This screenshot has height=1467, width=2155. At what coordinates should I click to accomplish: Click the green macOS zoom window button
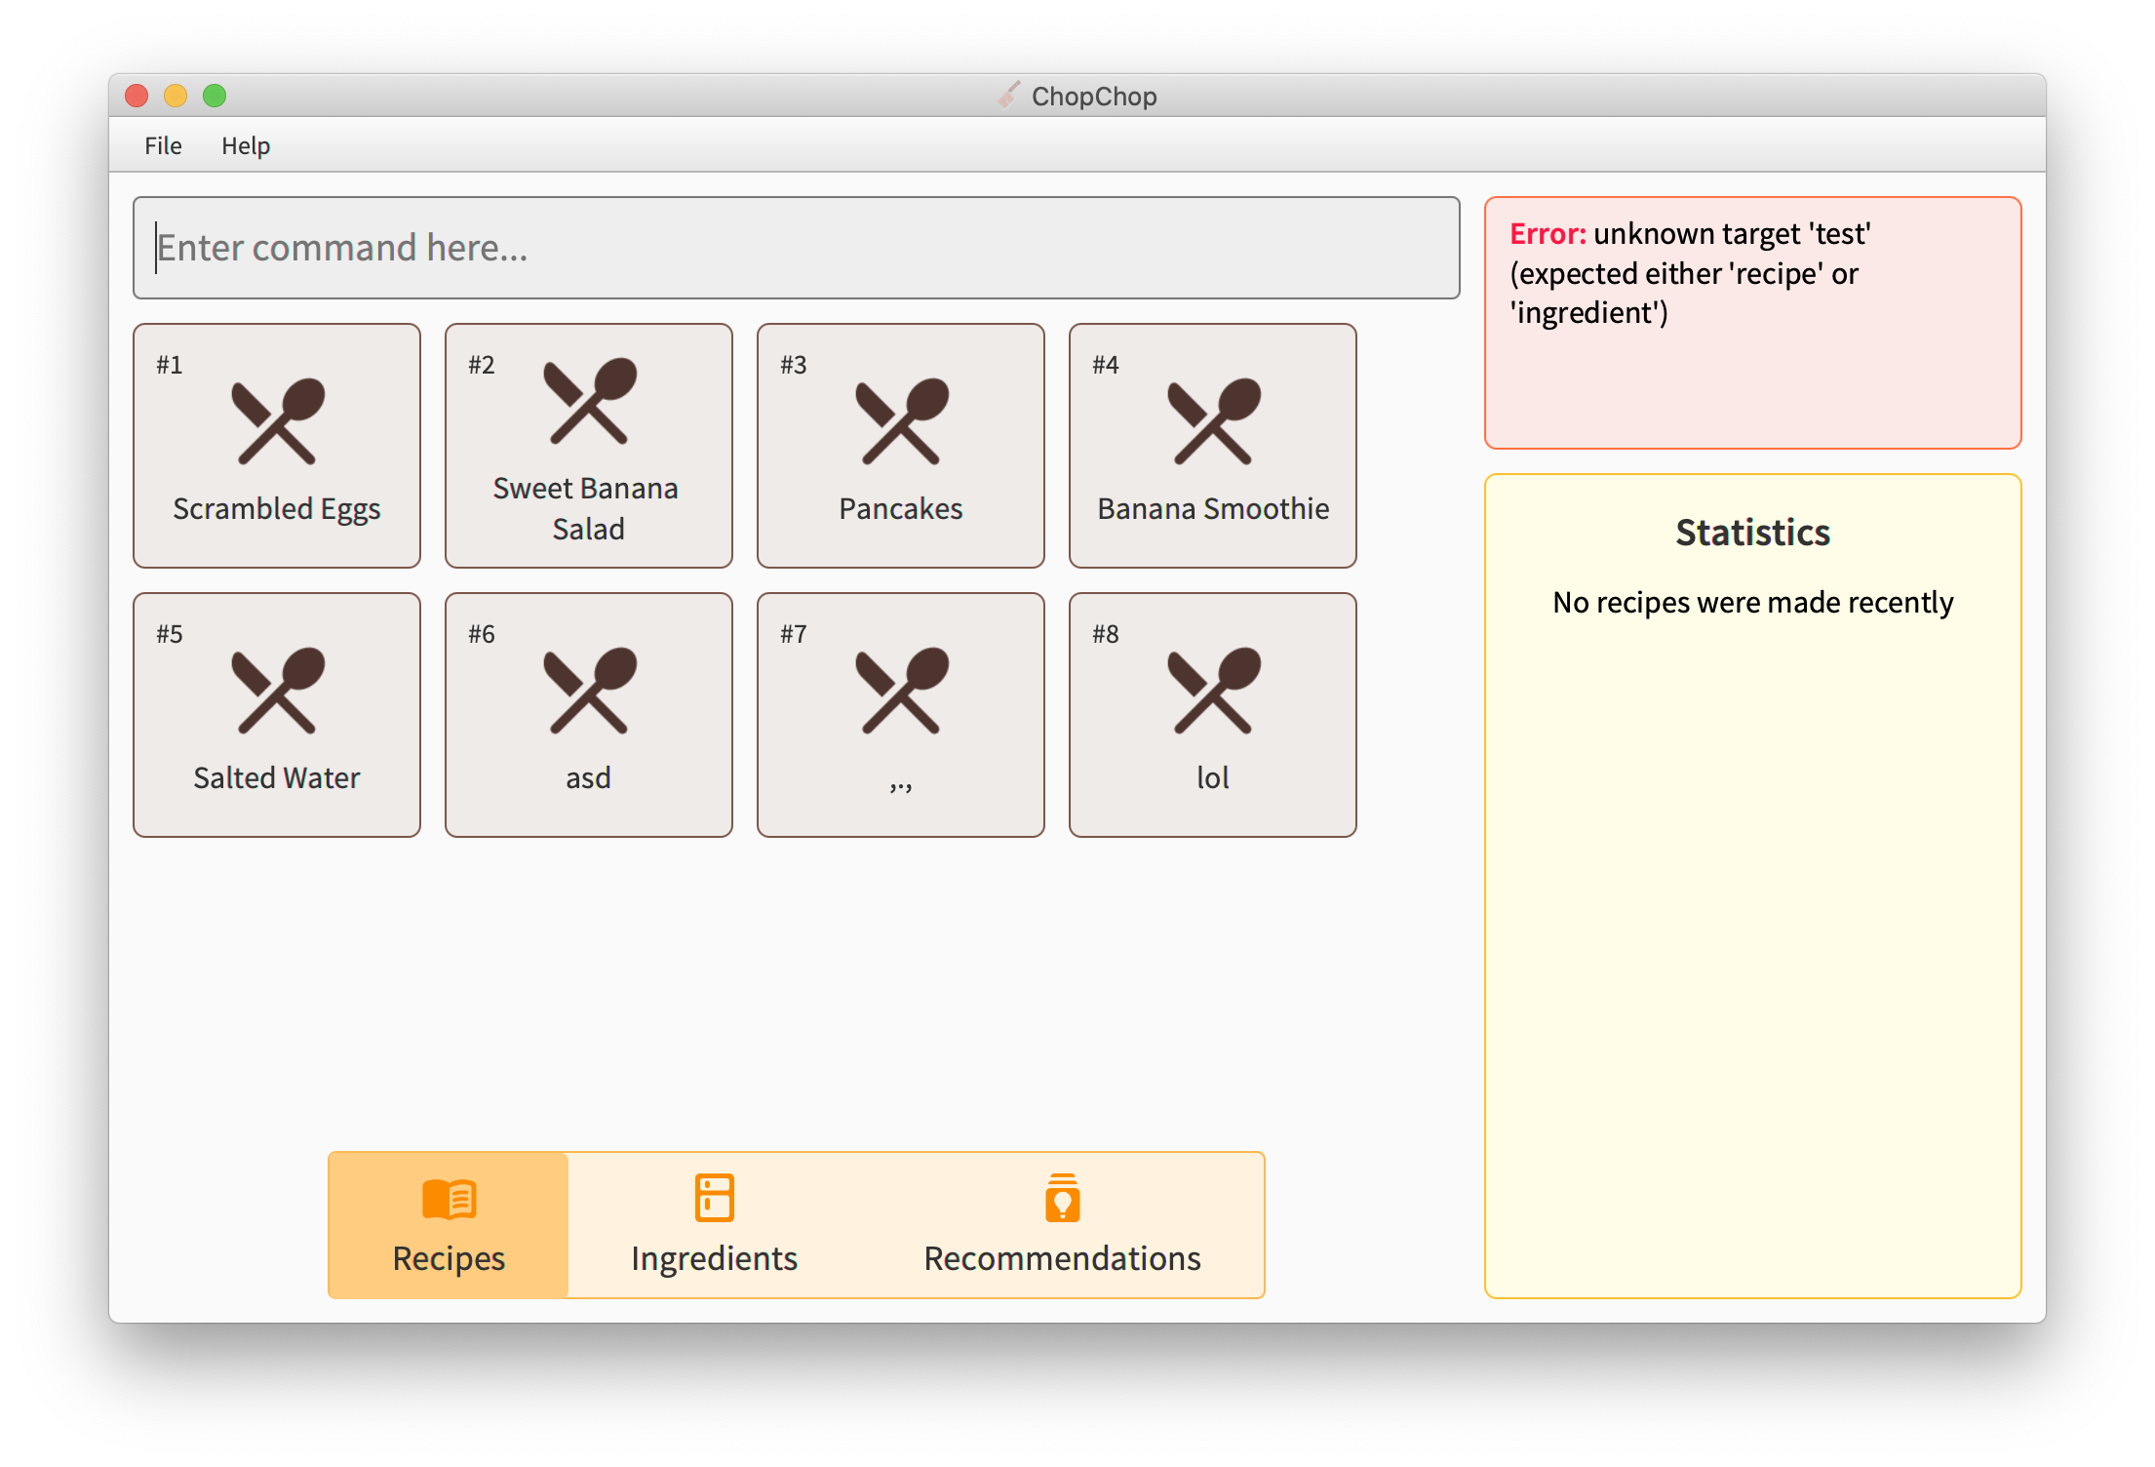(215, 96)
